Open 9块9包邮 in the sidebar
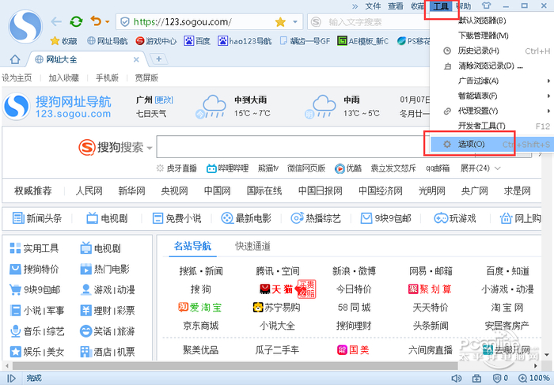 coord(35,290)
